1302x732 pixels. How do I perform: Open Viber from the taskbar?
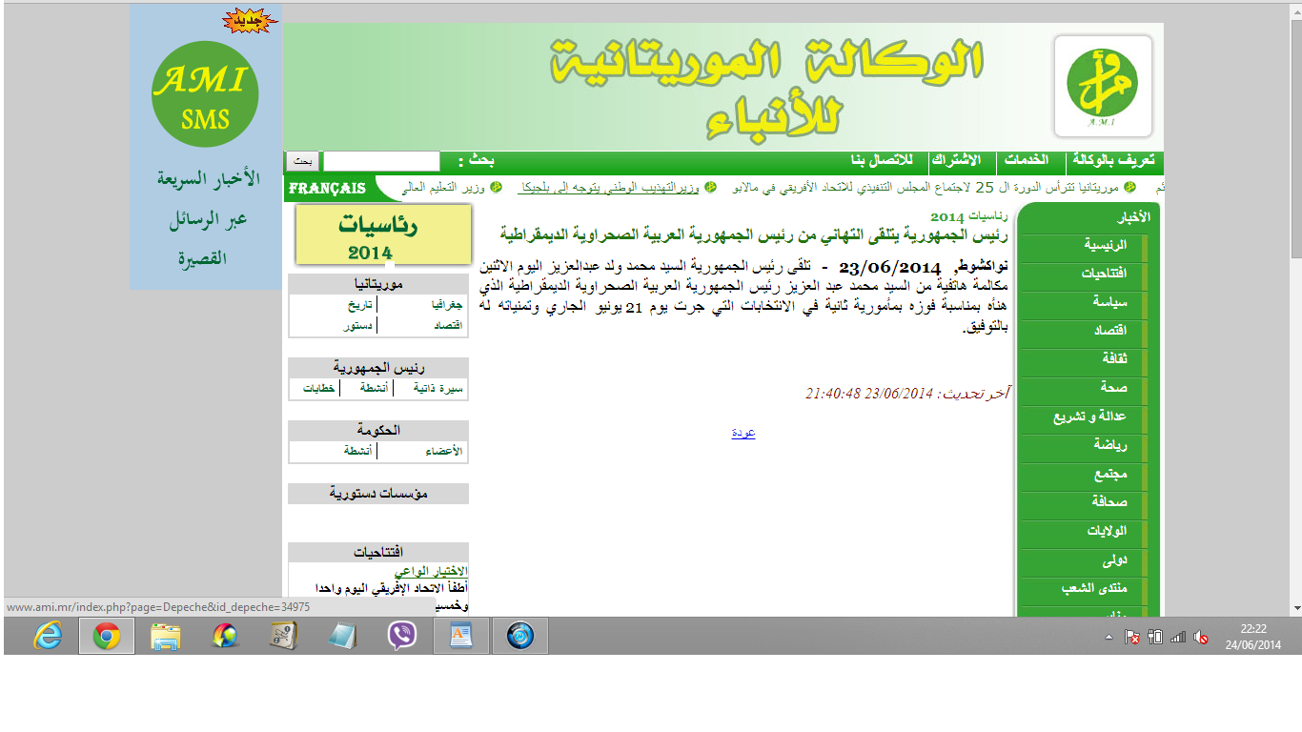point(401,636)
